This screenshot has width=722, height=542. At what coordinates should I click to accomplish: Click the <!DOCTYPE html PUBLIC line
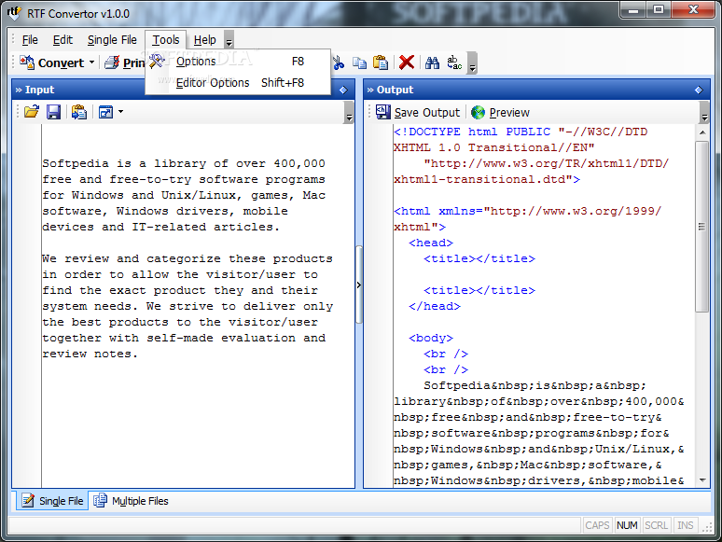coord(521,132)
